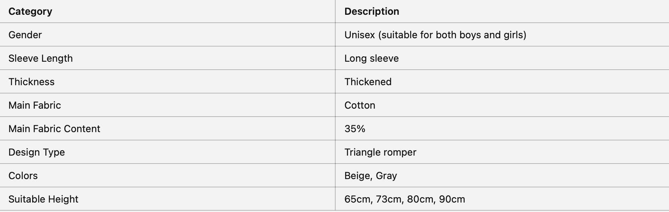
Task: Click the 35% value cell
Action: coord(355,129)
